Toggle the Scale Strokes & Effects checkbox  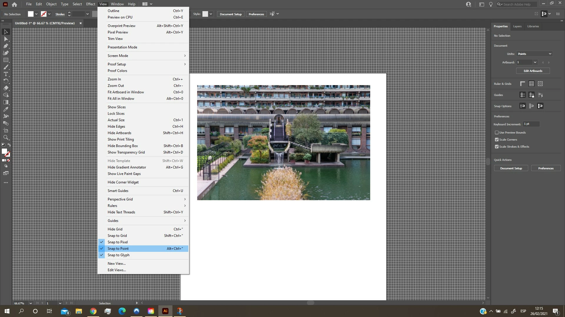(x=497, y=147)
